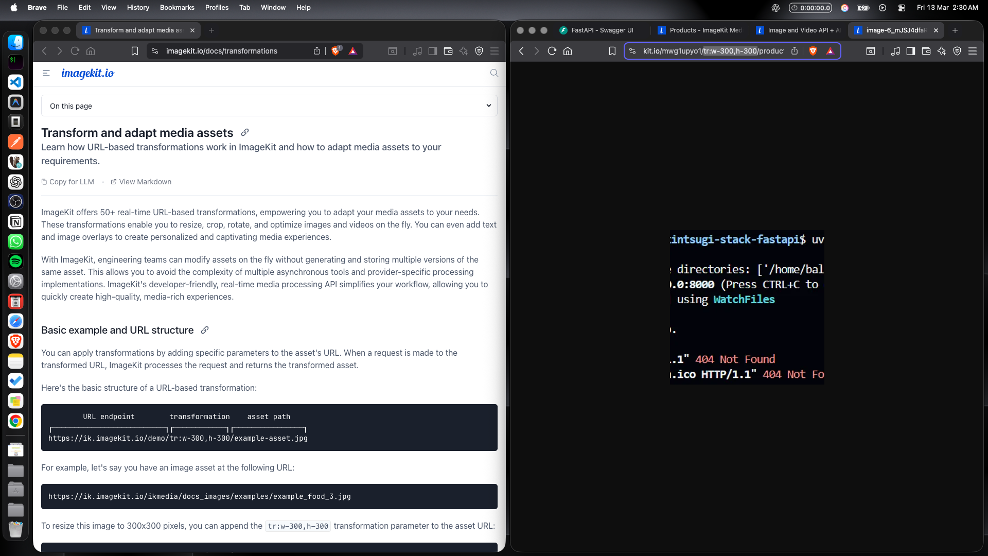The width and height of the screenshot is (988, 556).
Task: Click the terminal screenshot image
Action: click(747, 307)
